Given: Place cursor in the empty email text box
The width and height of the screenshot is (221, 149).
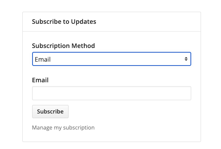Looking at the screenshot, I should (112, 93).
